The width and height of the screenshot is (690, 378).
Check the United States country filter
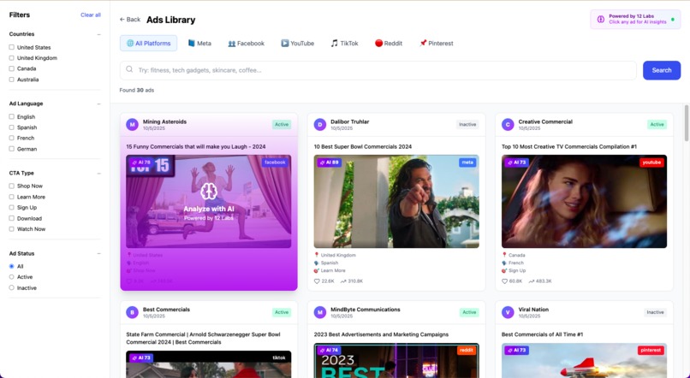click(11, 47)
